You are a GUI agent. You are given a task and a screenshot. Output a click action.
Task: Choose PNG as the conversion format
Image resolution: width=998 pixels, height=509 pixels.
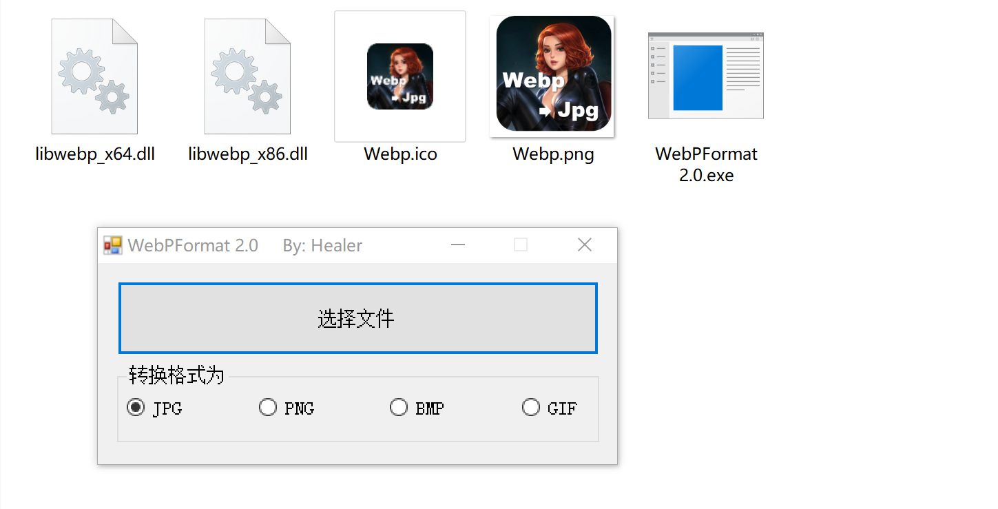pyautogui.click(x=267, y=407)
